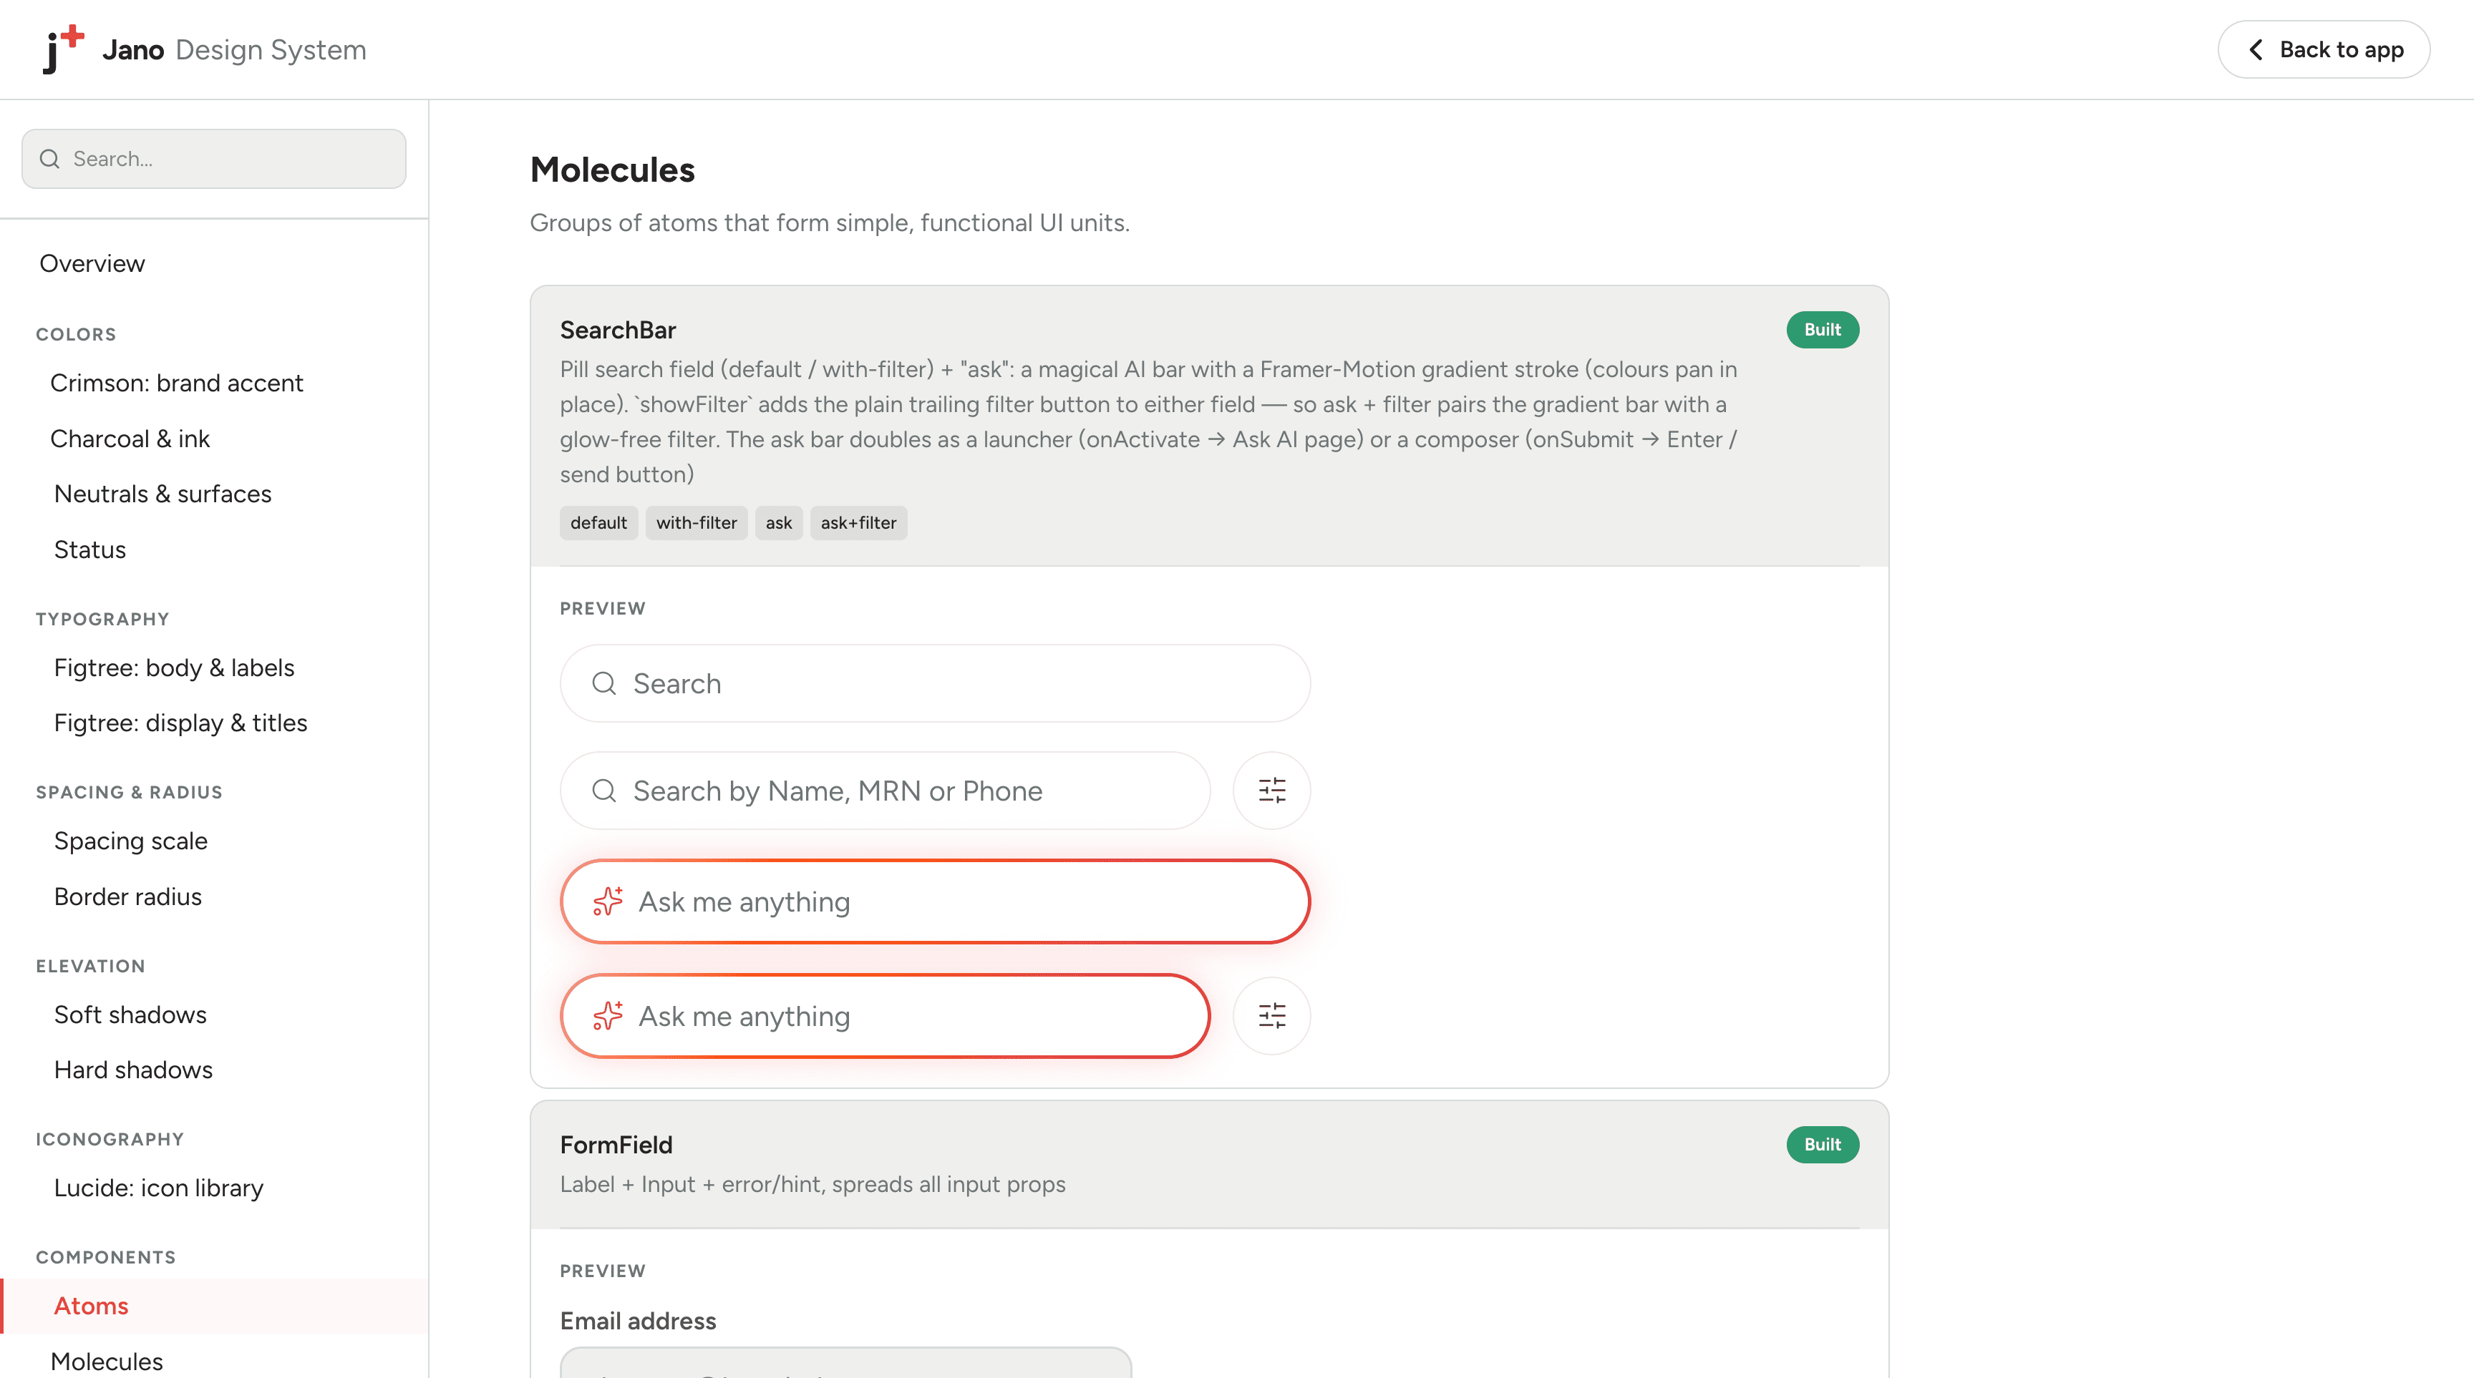This screenshot has height=1378, width=2474.
Task: Open Hard shadows page
Action: [133, 1069]
